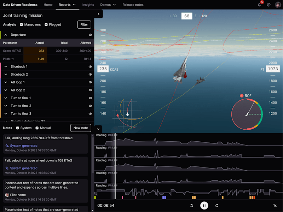This screenshot has width=283, height=212.
Task: Click the Speed actual value 373
Action: 41,51
